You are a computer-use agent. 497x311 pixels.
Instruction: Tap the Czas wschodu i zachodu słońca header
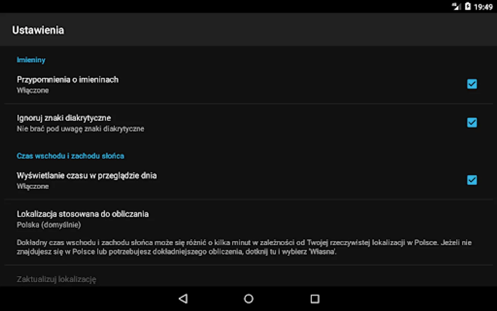point(70,156)
